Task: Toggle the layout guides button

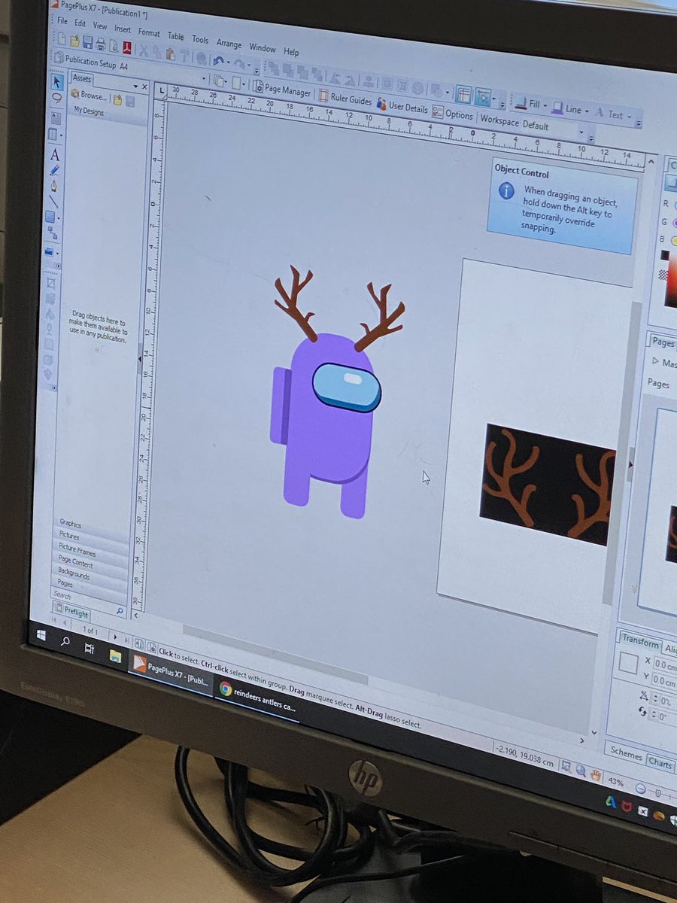Action: (463, 96)
